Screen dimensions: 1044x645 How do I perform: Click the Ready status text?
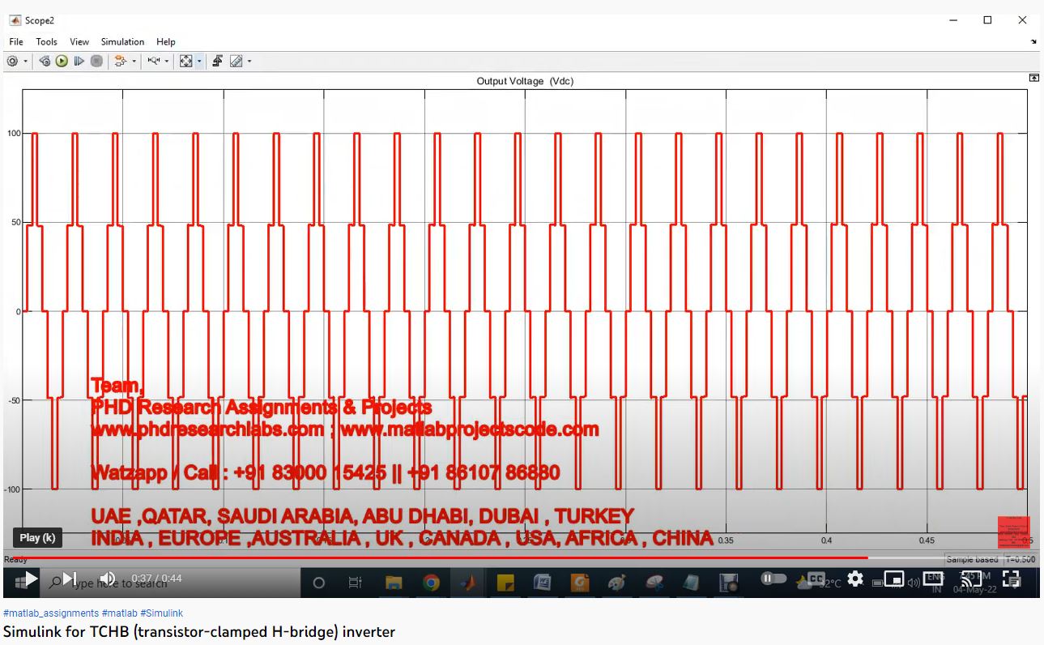[x=15, y=559]
